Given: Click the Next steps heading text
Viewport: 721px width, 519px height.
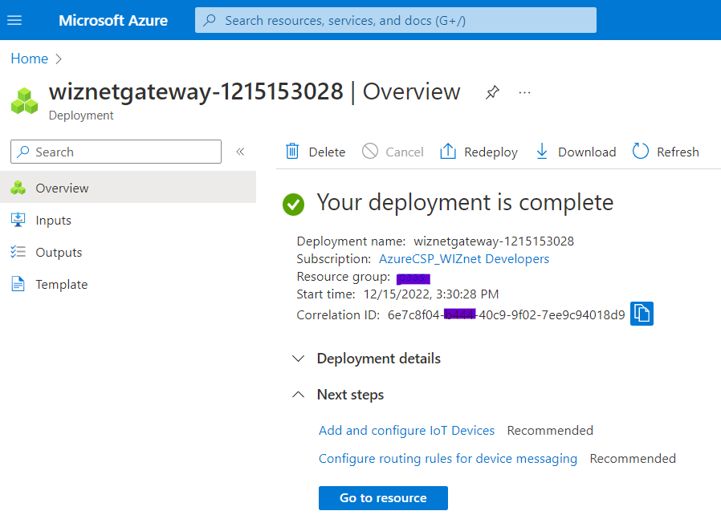Looking at the screenshot, I should 350,395.
